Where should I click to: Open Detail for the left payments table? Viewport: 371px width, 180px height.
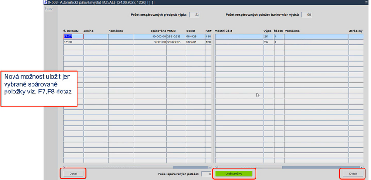click(x=73, y=174)
